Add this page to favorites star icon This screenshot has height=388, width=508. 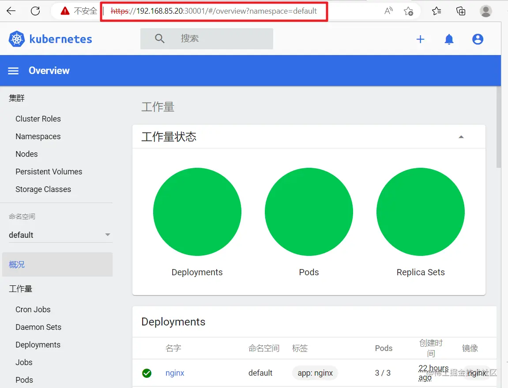pyautogui.click(x=409, y=11)
